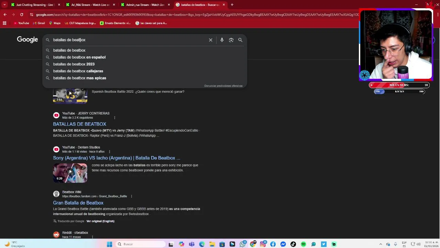Open Microsoft Edge from taskbar

202,244
